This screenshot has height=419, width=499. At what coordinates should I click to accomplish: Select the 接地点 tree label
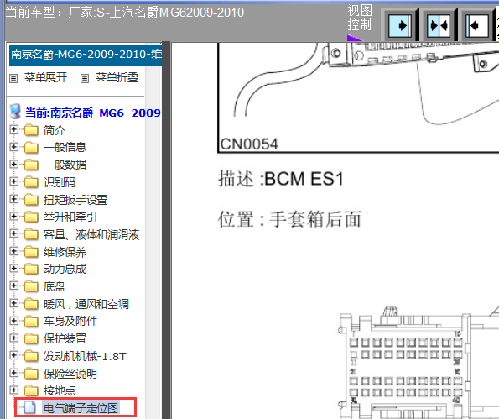[x=60, y=390]
